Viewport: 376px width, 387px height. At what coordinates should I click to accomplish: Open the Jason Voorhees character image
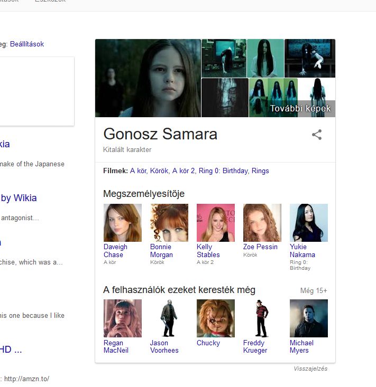169,318
